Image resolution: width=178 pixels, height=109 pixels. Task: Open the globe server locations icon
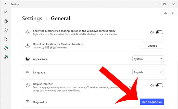6,22
